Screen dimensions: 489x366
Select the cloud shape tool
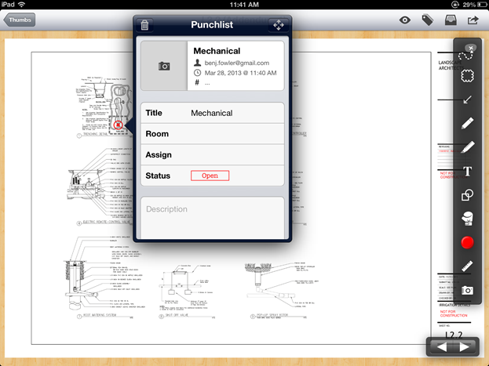click(467, 76)
